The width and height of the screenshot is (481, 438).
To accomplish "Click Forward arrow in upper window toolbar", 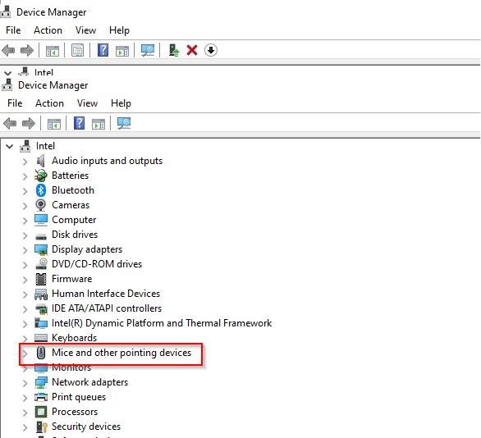I will 27,50.
